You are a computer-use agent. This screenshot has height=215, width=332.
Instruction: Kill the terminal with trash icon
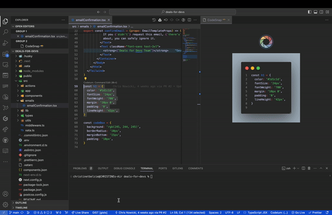[309, 168]
